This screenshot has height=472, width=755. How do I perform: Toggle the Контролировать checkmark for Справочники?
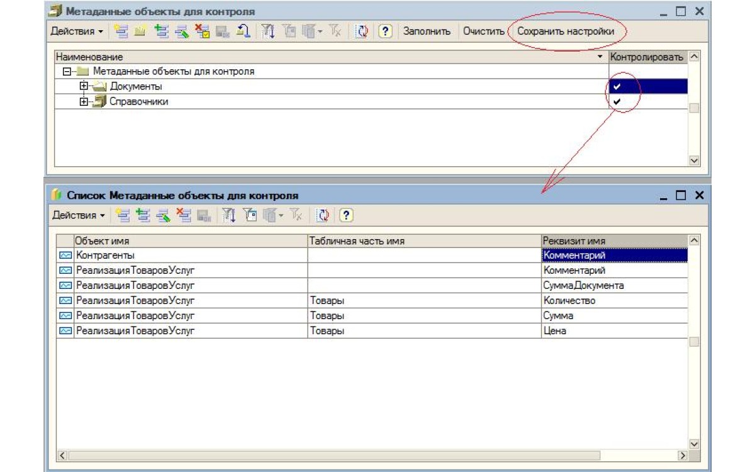coord(617,102)
